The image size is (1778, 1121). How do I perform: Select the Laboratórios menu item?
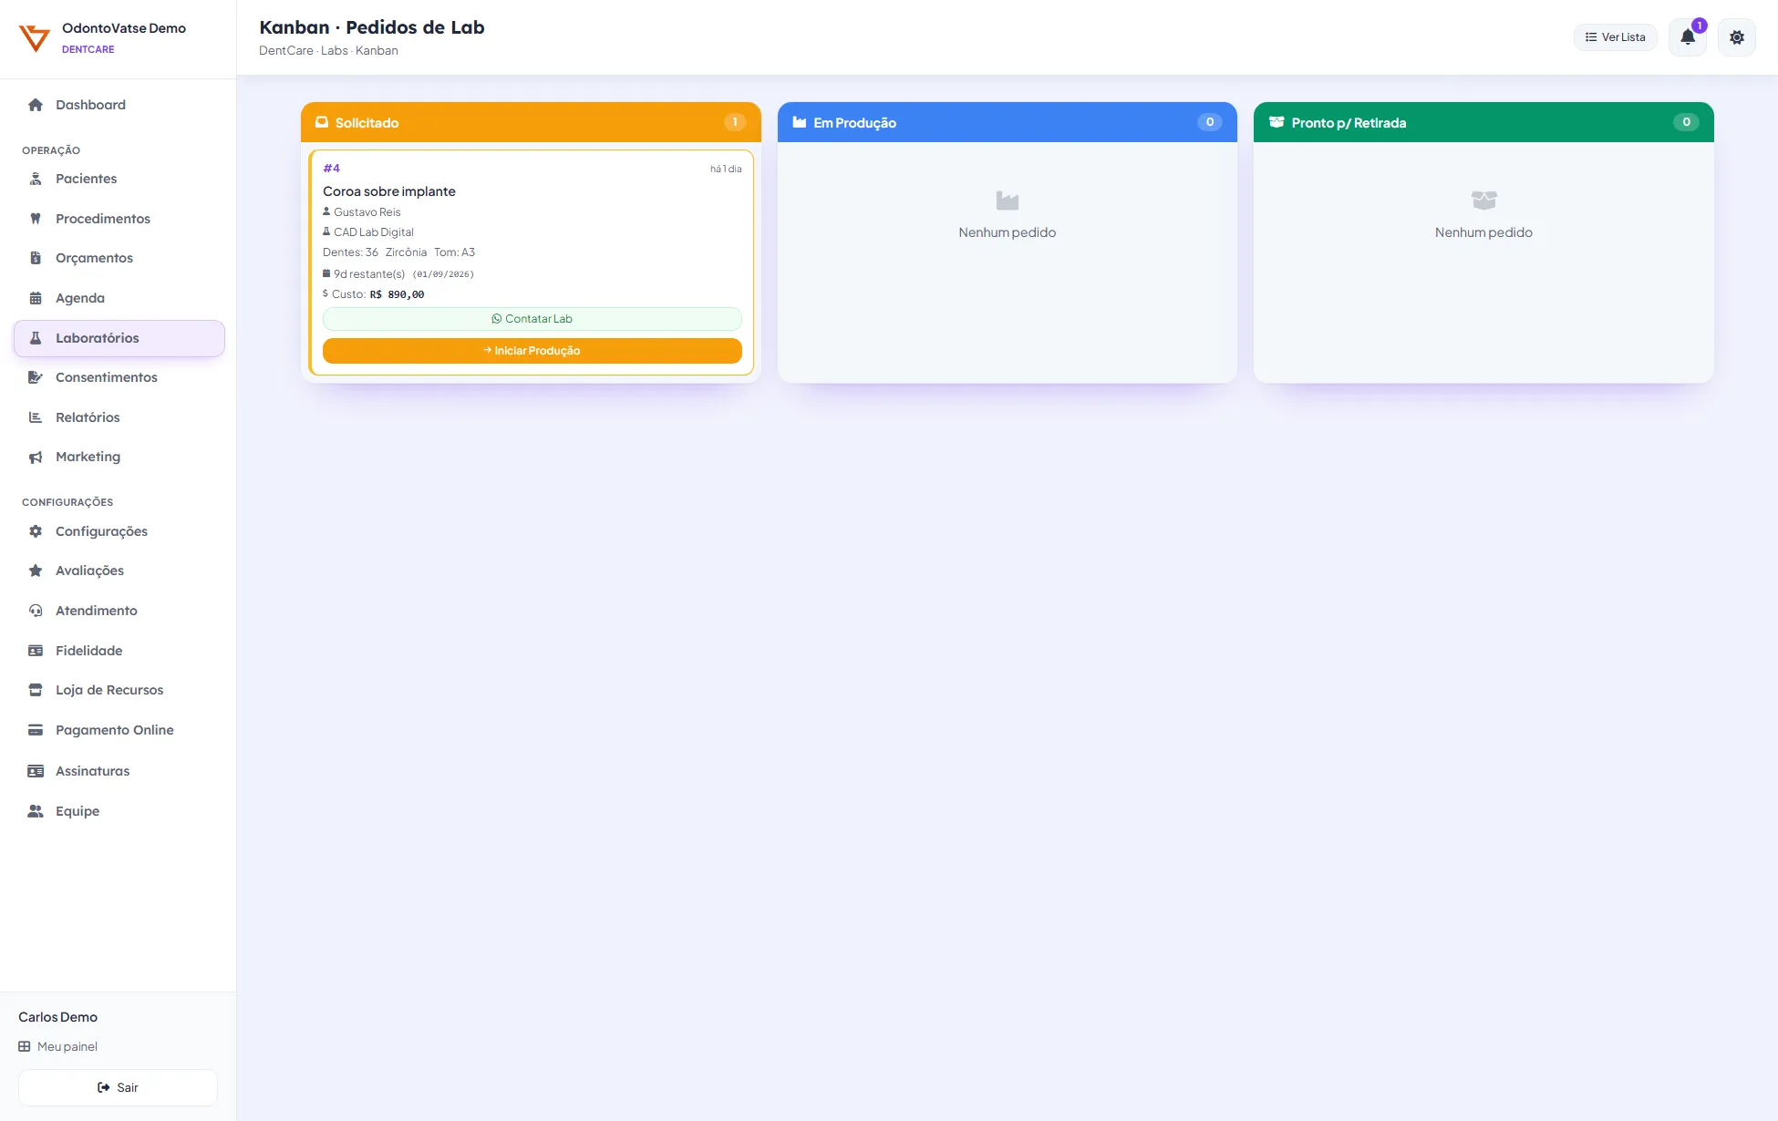pyautogui.click(x=119, y=338)
